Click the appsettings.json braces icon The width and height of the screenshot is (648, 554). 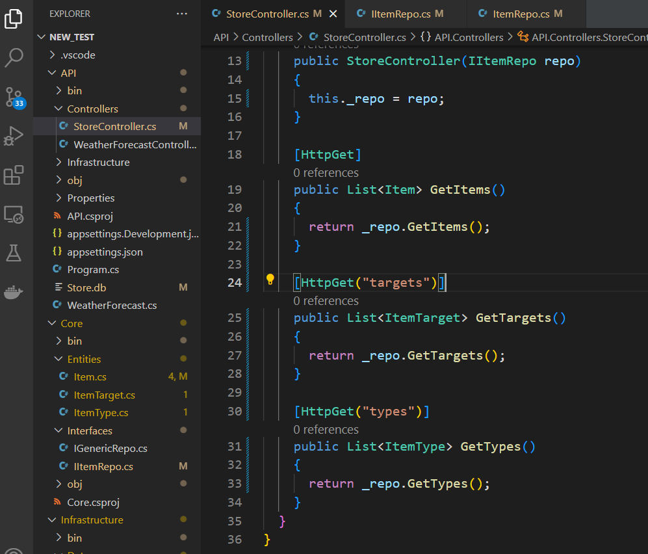(x=57, y=252)
